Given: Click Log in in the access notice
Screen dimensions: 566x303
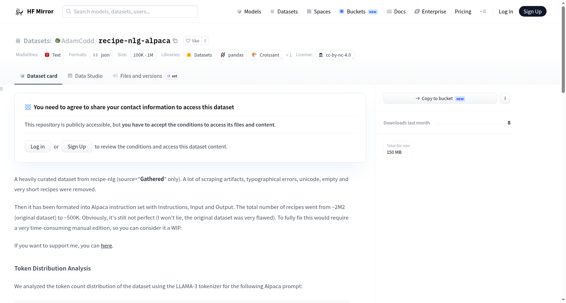Looking at the screenshot, I should (38, 146).
